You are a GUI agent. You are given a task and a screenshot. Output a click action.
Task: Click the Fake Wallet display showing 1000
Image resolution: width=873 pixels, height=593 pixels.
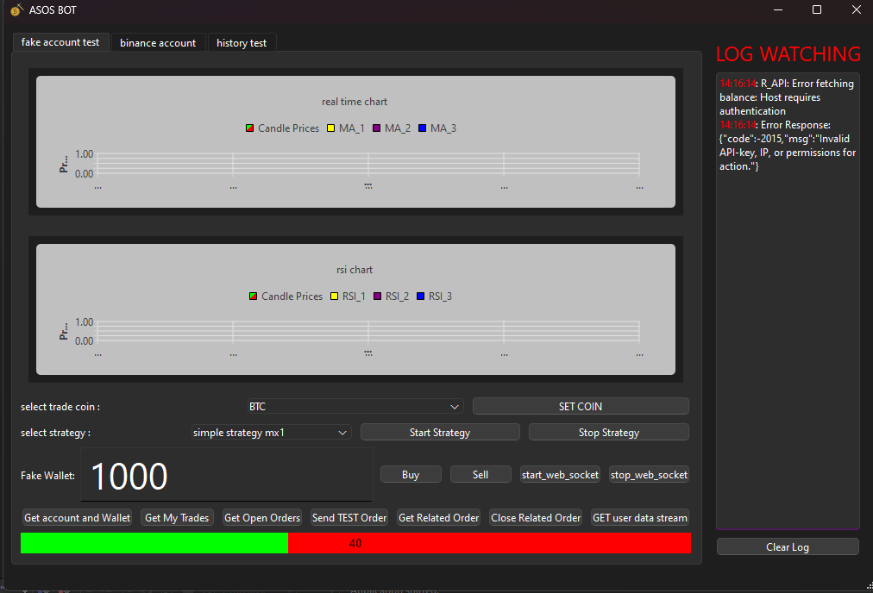pos(227,475)
